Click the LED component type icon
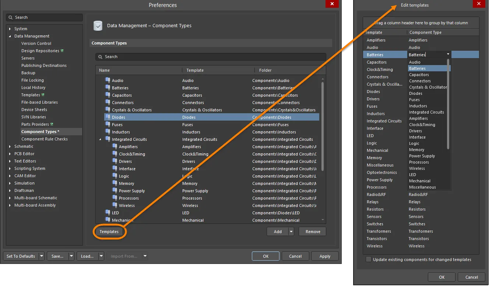The width and height of the screenshot is (489, 286). coord(108,212)
